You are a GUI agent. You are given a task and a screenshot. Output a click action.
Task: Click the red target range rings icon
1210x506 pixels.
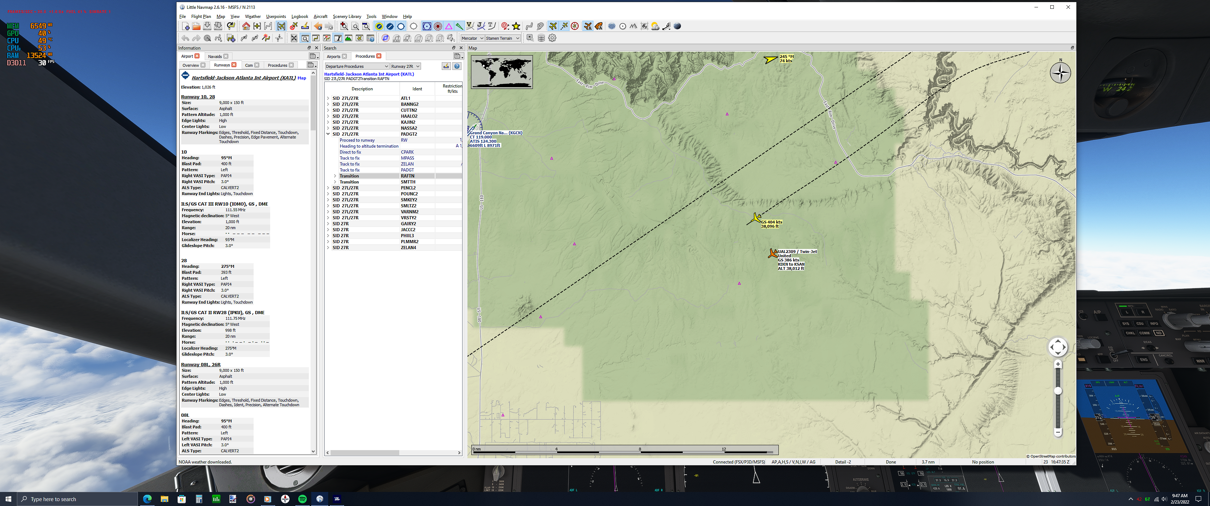505,26
